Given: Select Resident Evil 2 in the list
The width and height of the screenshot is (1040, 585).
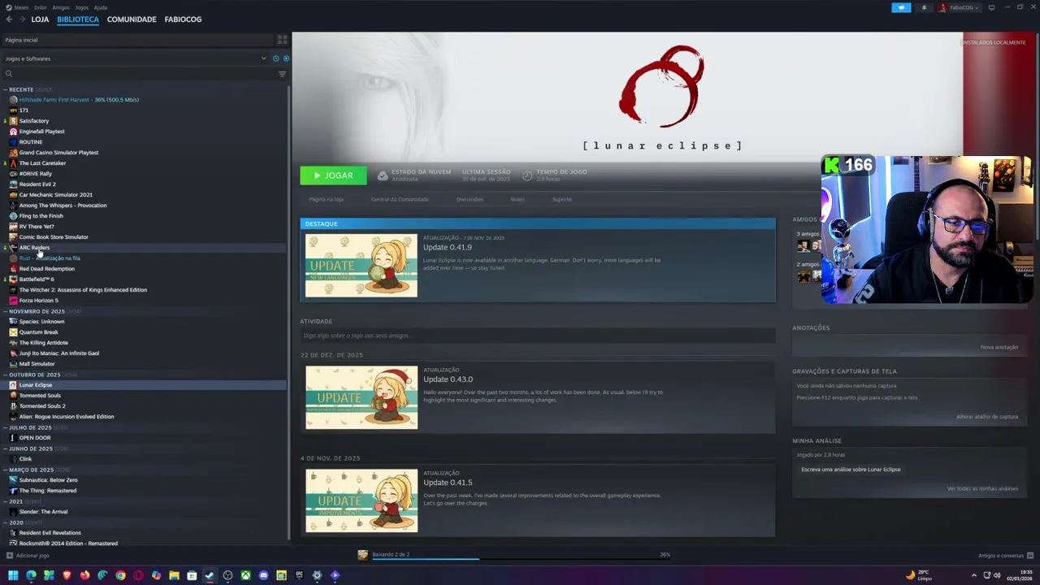Looking at the screenshot, I should coord(37,184).
